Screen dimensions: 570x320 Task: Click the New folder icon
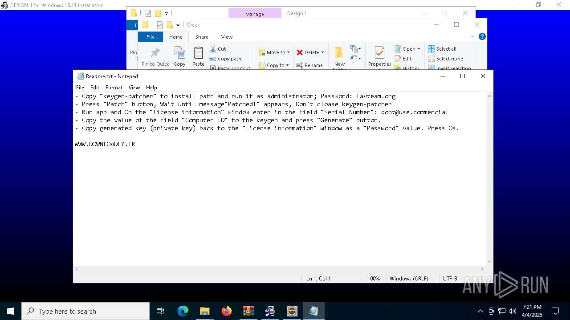[339, 53]
